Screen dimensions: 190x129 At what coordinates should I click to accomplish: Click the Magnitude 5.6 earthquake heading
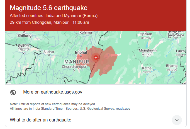click(48, 8)
